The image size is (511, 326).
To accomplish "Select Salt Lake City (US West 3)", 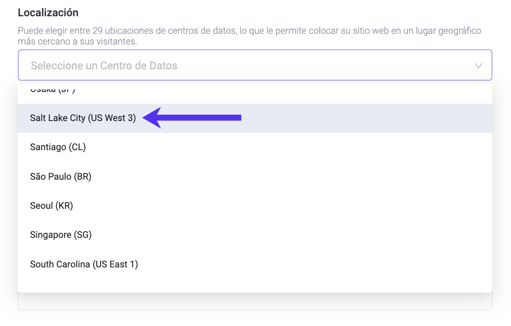I will pyautogui.click(x=83, y=118).
